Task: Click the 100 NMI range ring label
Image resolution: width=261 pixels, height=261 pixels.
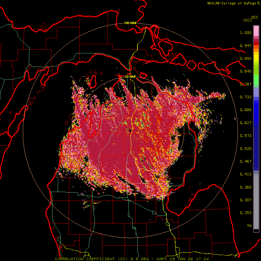Action: pos(130,23)
